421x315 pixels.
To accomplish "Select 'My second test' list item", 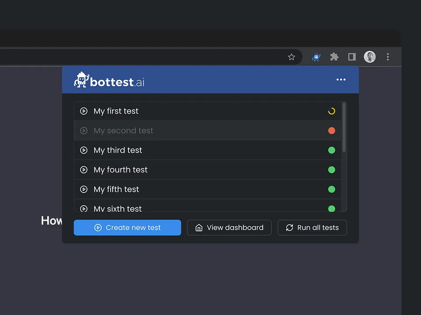I will [x=123, y=131].
